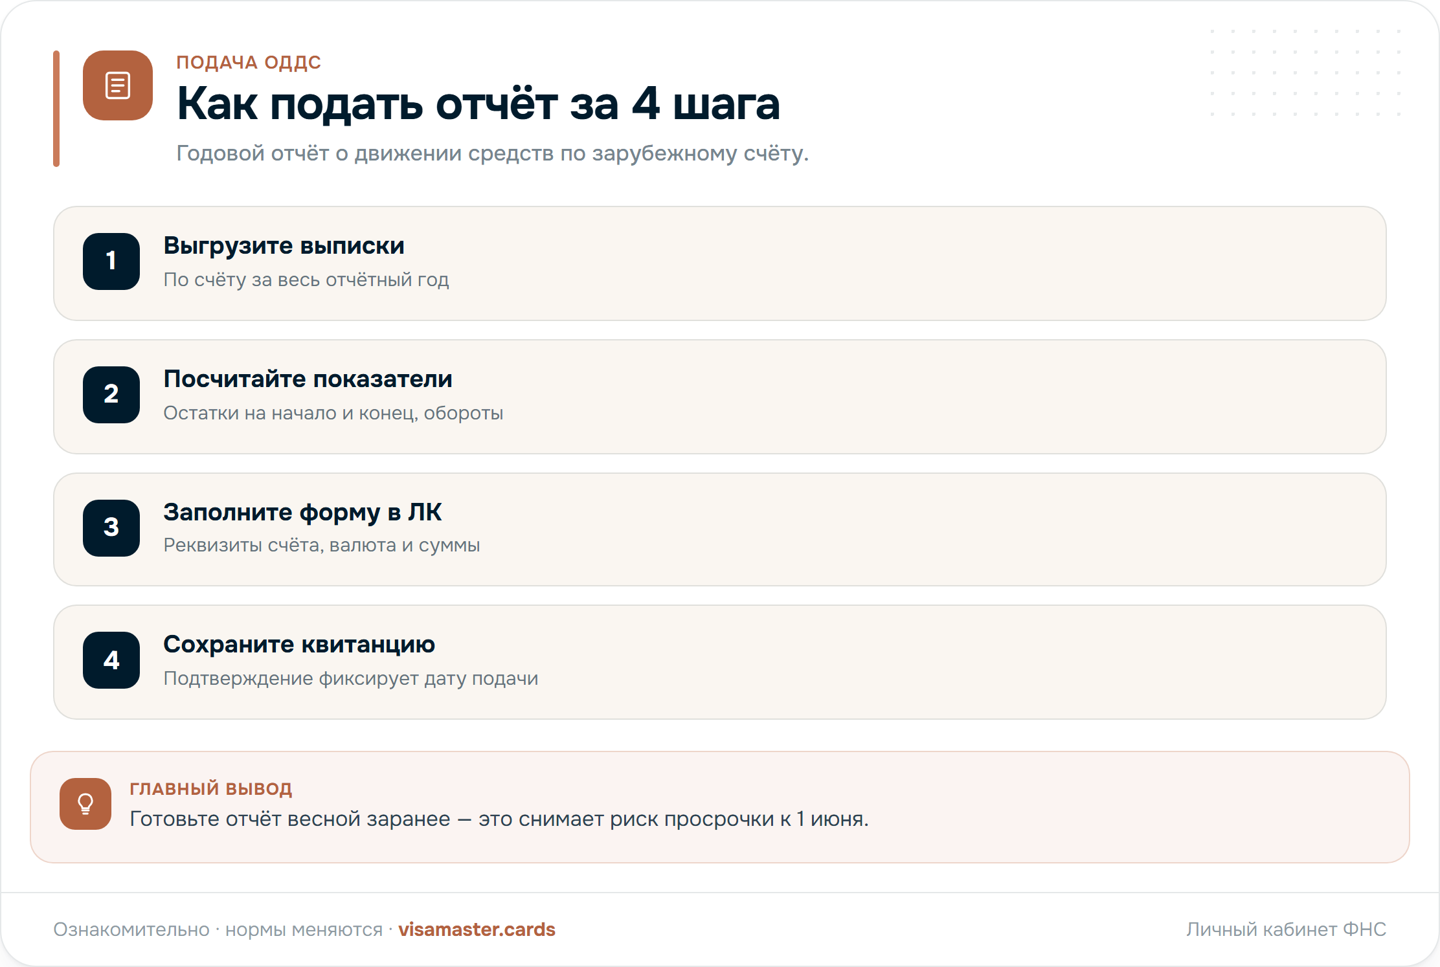Select step number 4 badge

tap(111, 660)
